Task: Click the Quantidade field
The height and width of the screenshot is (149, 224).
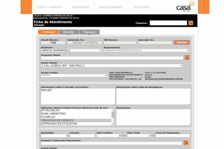Action: [55, 136]
